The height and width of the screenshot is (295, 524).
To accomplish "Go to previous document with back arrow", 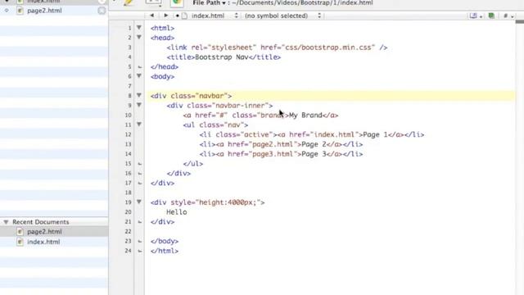I will tap(152, 16).
